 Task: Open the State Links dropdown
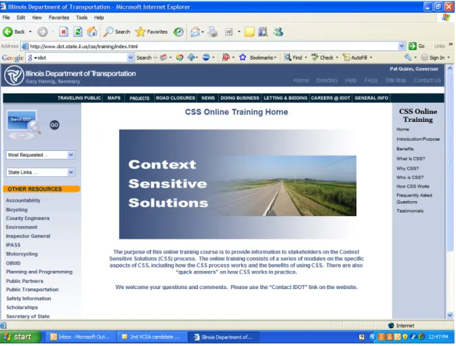[41, 172]
